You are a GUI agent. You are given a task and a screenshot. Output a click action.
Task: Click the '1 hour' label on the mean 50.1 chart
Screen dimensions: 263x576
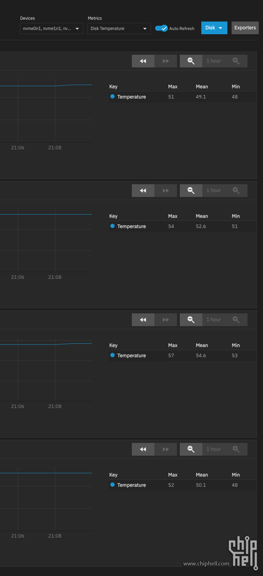[x=214, y=449]
